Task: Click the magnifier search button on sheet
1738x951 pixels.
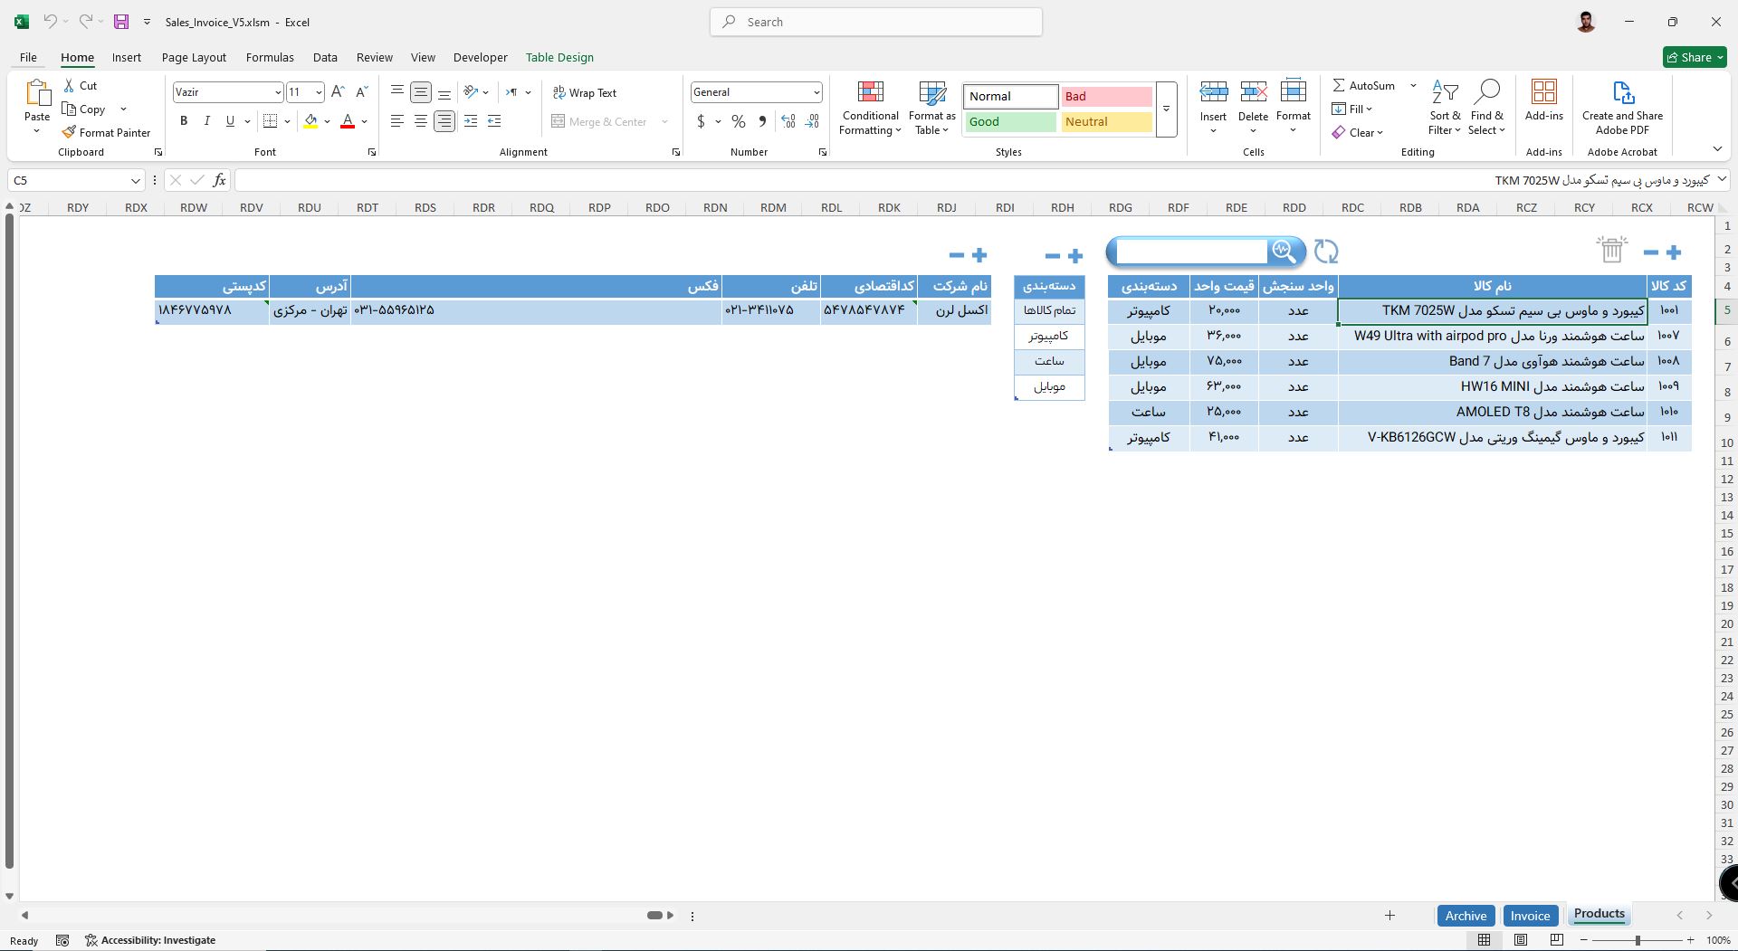Action: click(x=1283, y=251)
